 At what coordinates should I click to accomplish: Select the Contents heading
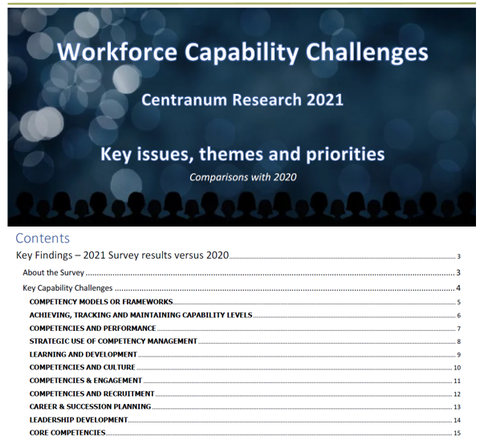(x=43, y=238)
